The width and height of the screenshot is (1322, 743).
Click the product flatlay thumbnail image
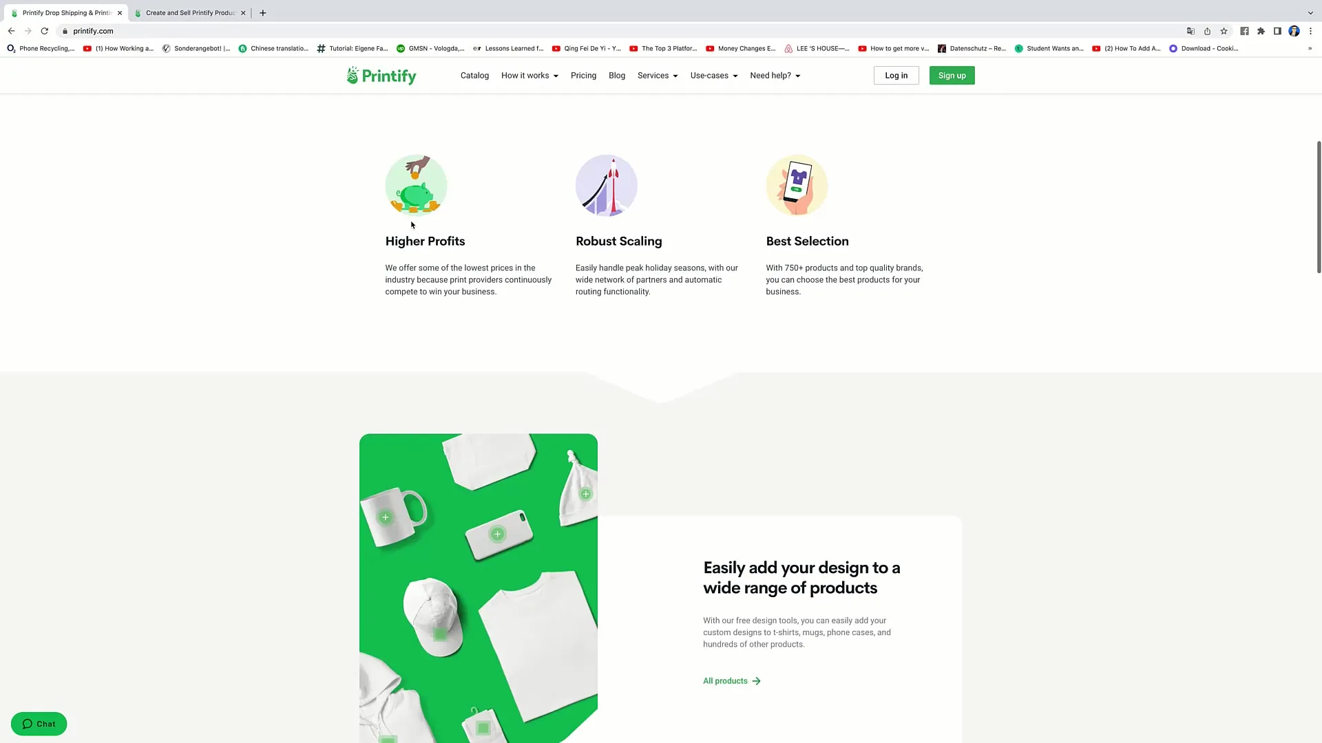pos(479,588)
